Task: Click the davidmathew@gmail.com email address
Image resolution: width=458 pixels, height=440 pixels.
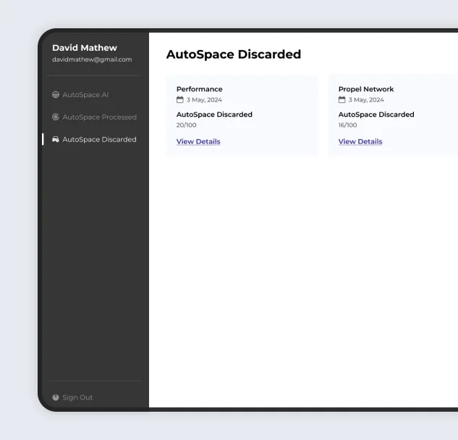Action: [92, 59]
